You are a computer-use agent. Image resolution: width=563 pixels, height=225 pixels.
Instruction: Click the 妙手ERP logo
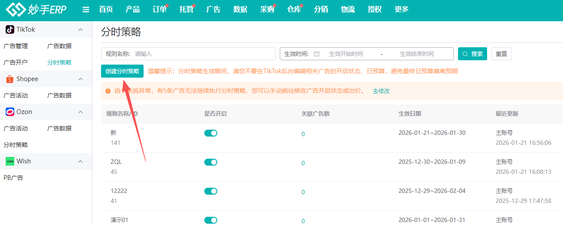36,9
